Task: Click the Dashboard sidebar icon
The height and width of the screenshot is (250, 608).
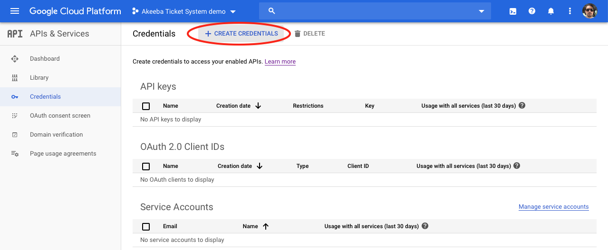Action: tap(15, 59)
